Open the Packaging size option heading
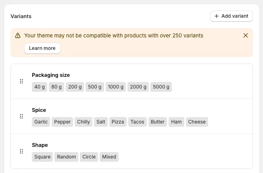The height and width of the screenshot is (173, 263). tap(51, 75)
